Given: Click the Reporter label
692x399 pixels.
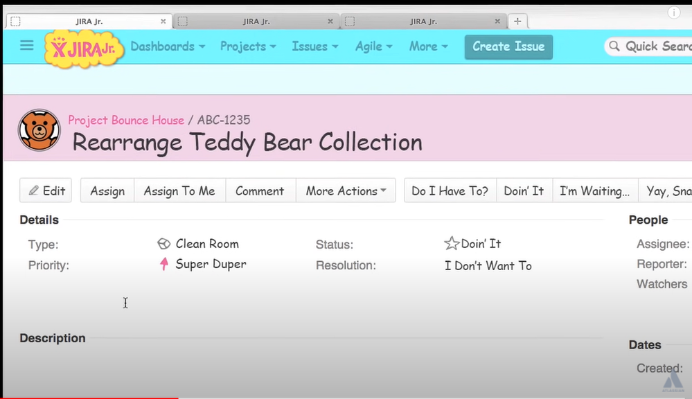Looking at the screenshot, I should pyautogui.click(x=662, y=264).
